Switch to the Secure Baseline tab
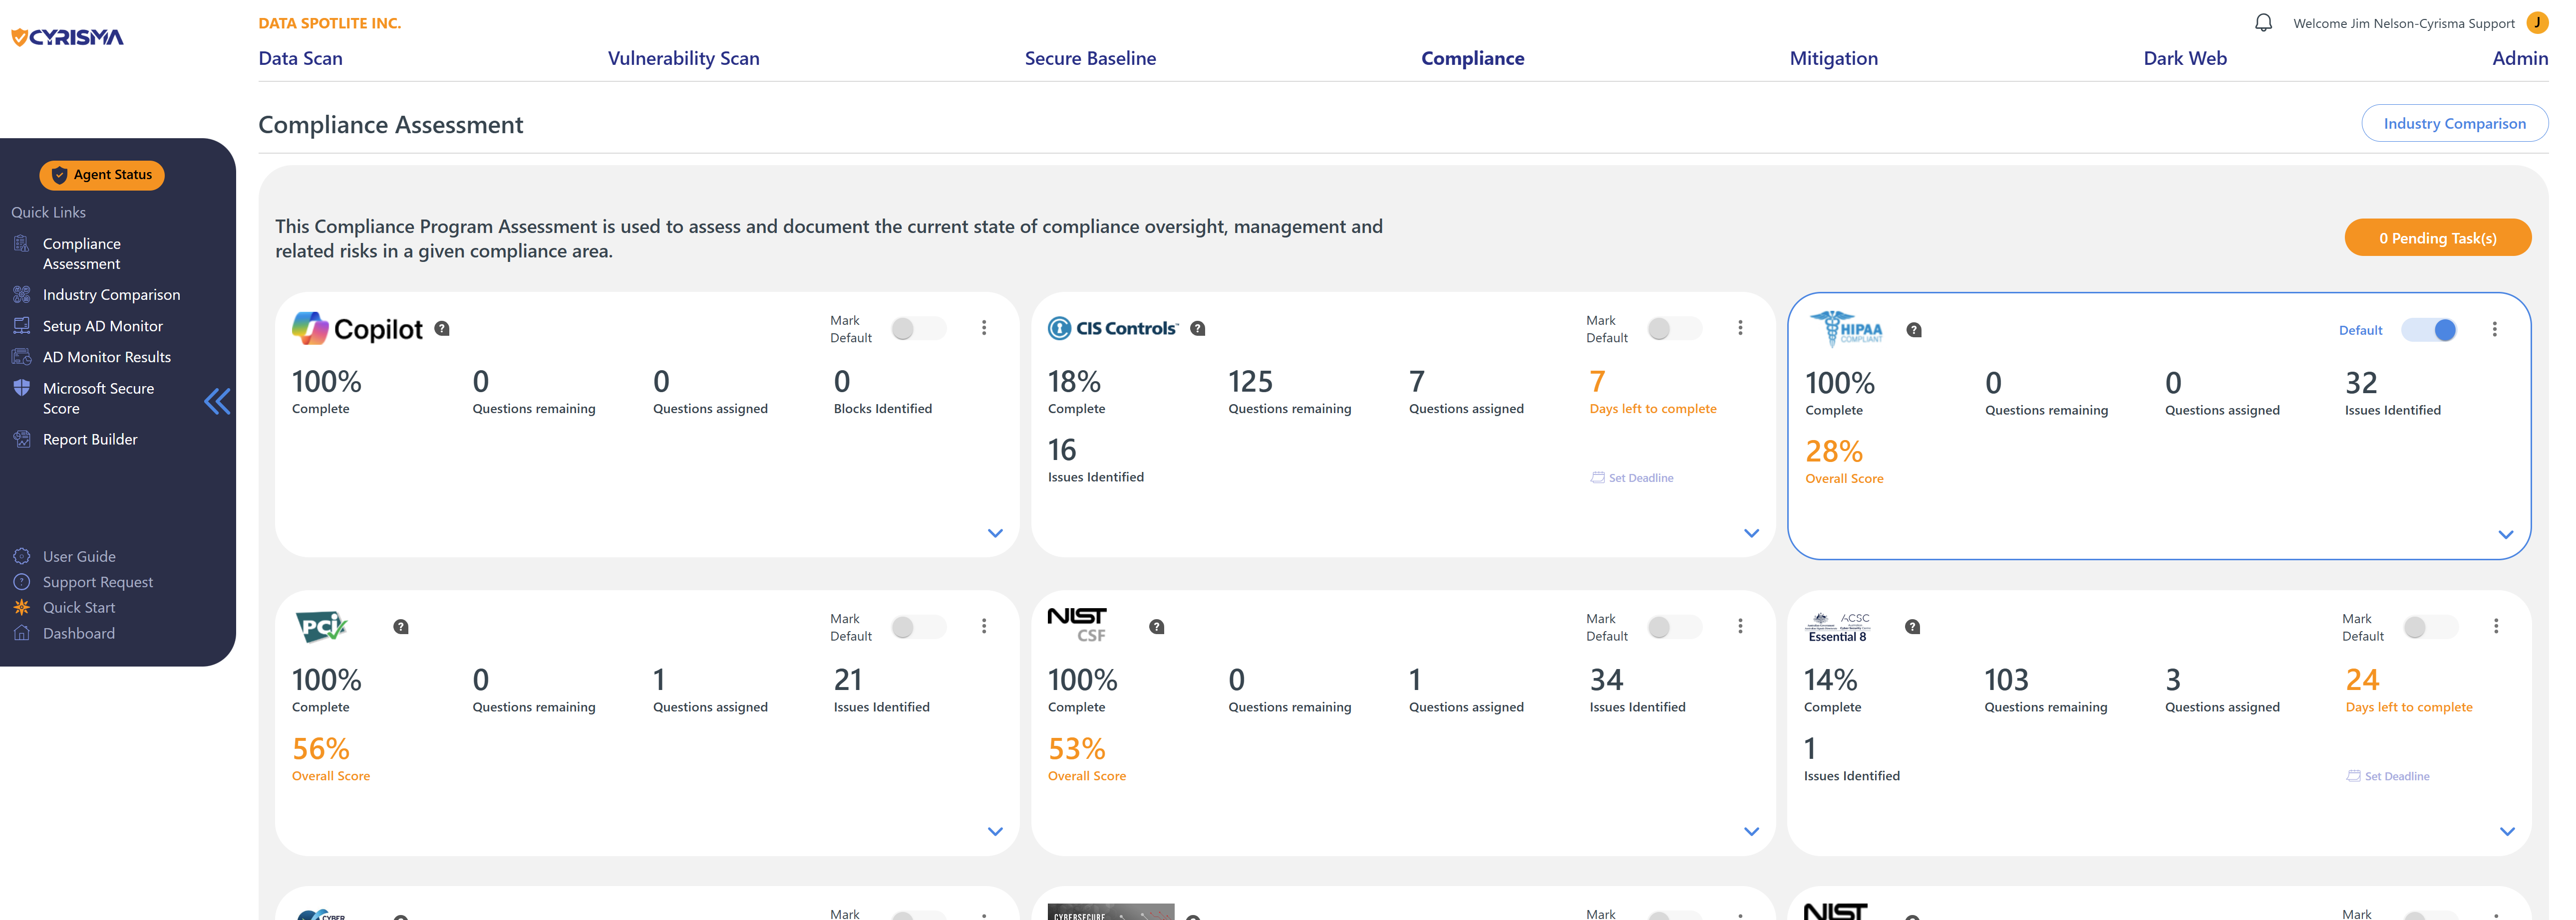This screenshot has height=920, width=2576. (1090, 58)
